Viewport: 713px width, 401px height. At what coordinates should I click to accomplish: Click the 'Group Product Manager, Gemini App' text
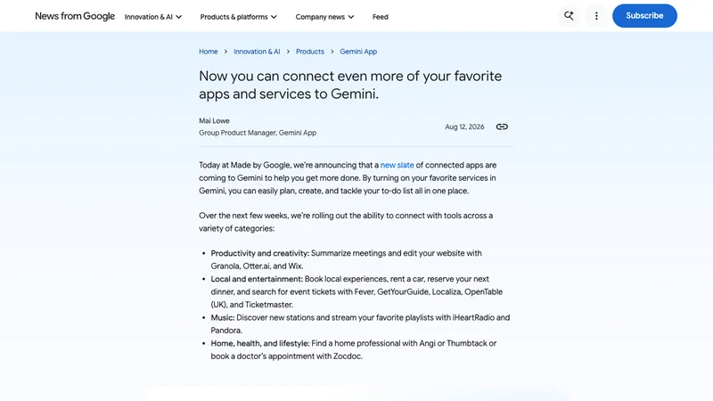(258, 133)
